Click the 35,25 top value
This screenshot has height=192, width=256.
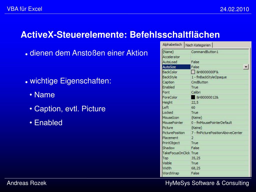click(196, 158)
